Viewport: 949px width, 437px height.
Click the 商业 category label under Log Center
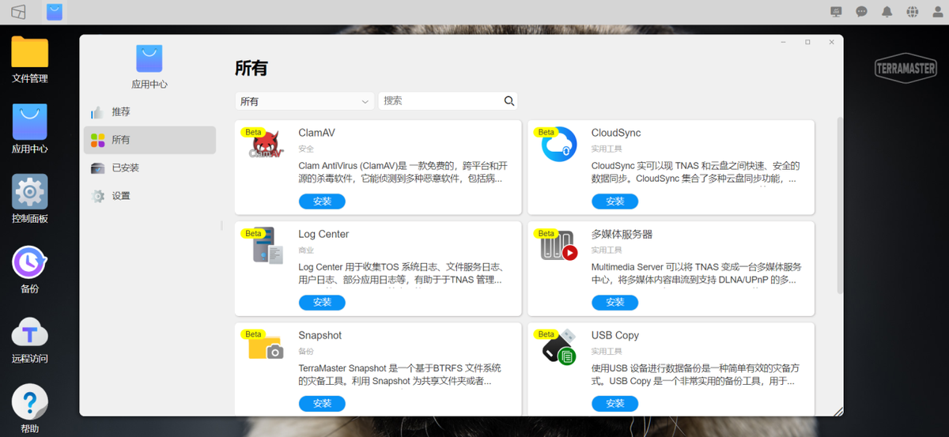tap(306, 250)
